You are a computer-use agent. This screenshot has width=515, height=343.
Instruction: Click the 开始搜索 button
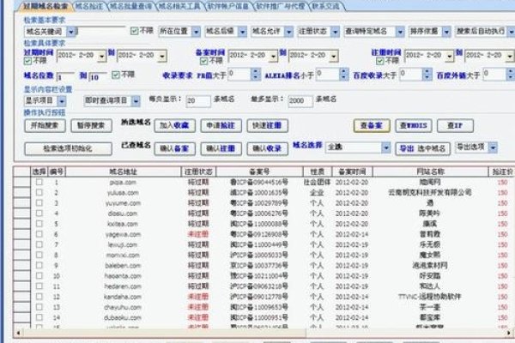(45, 125)
